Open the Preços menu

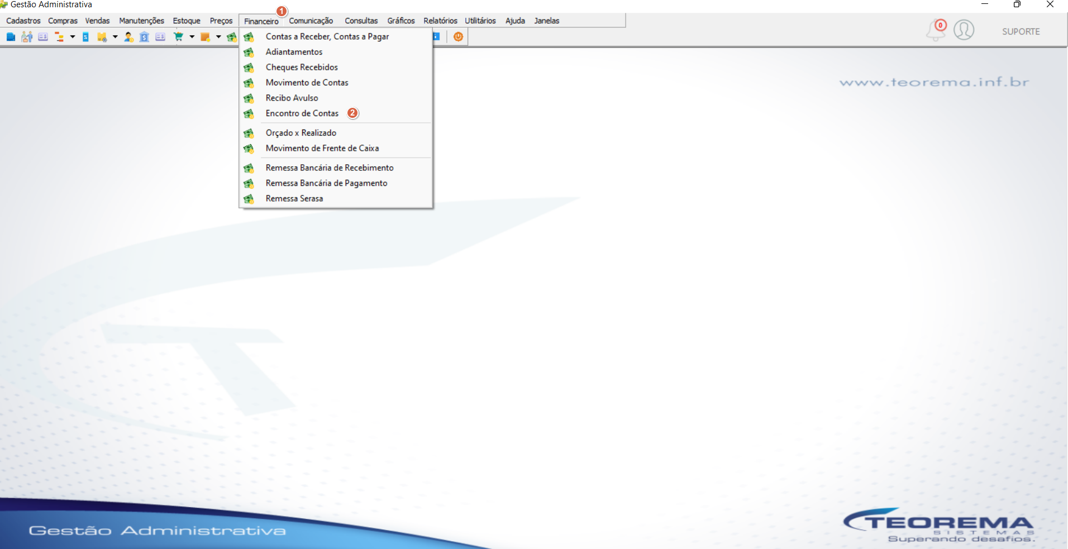pyautogui.click(x=221, y=21)
